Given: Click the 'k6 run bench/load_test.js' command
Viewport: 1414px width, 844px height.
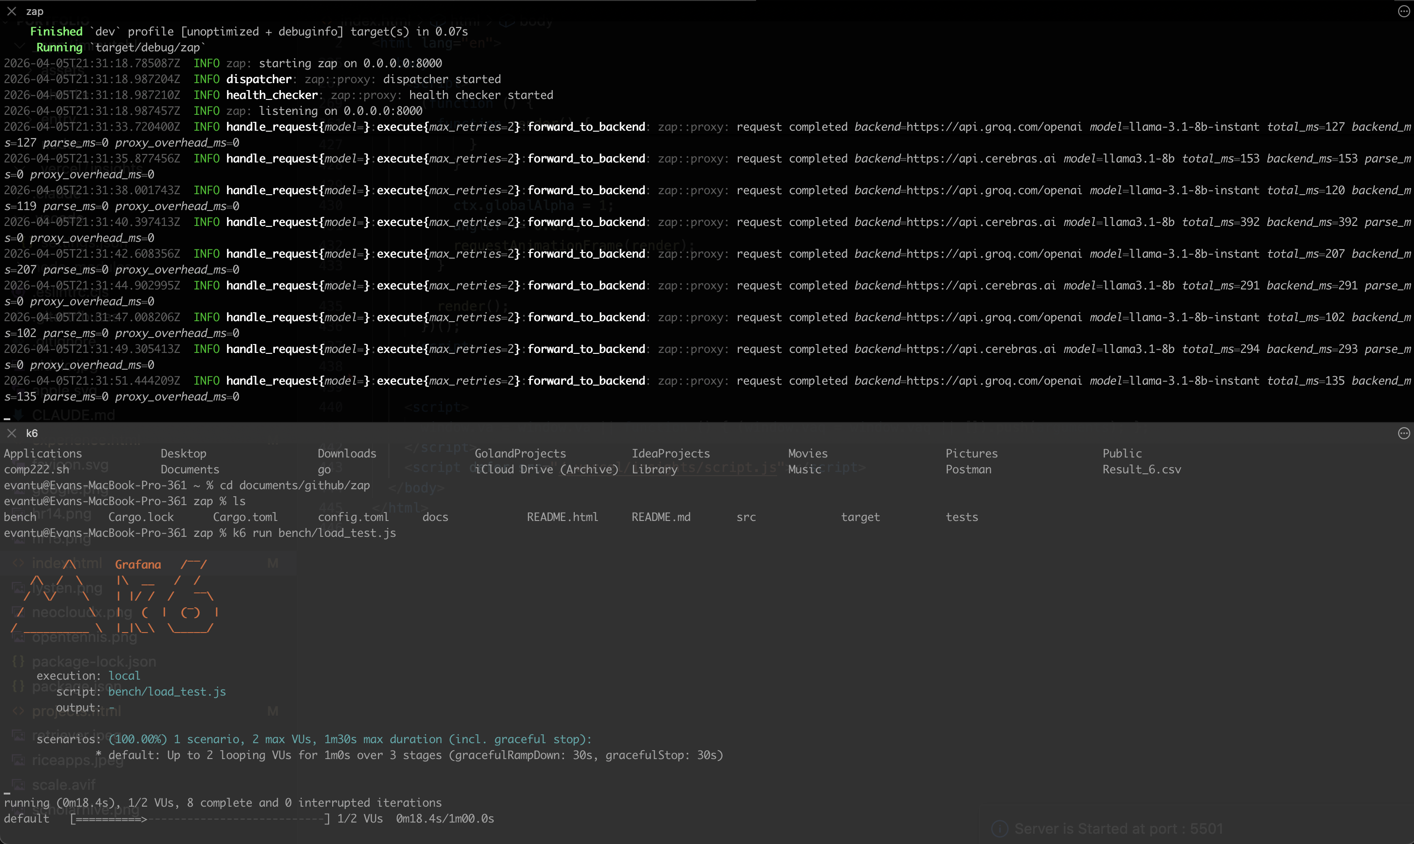Looking at the screenshot, I should (x=314, y=533).
